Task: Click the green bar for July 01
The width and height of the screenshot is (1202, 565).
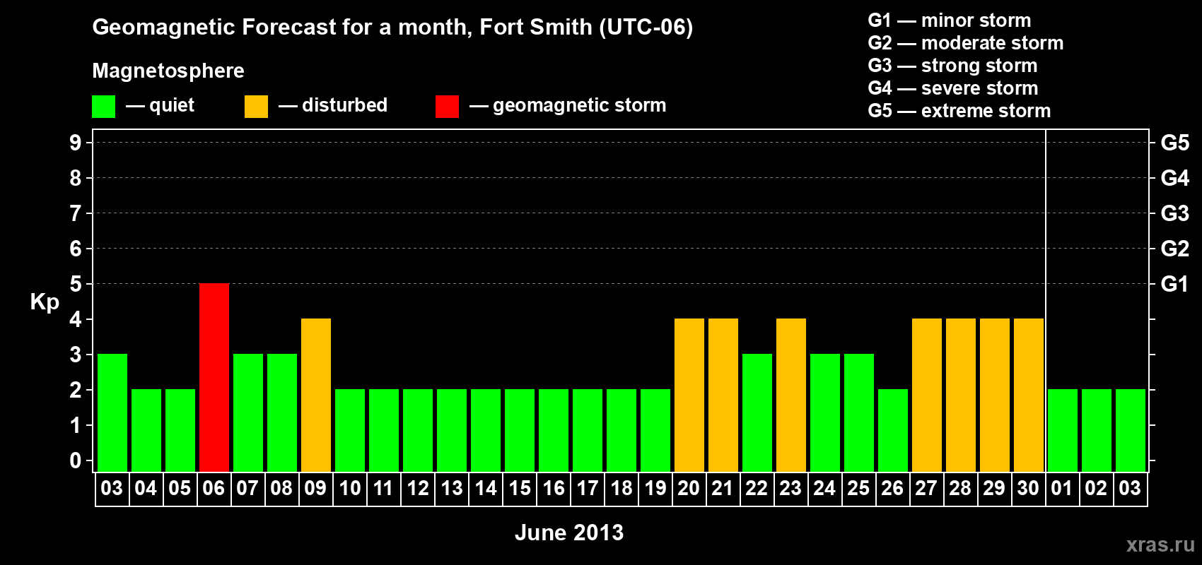Action: tap(1063, 431)
